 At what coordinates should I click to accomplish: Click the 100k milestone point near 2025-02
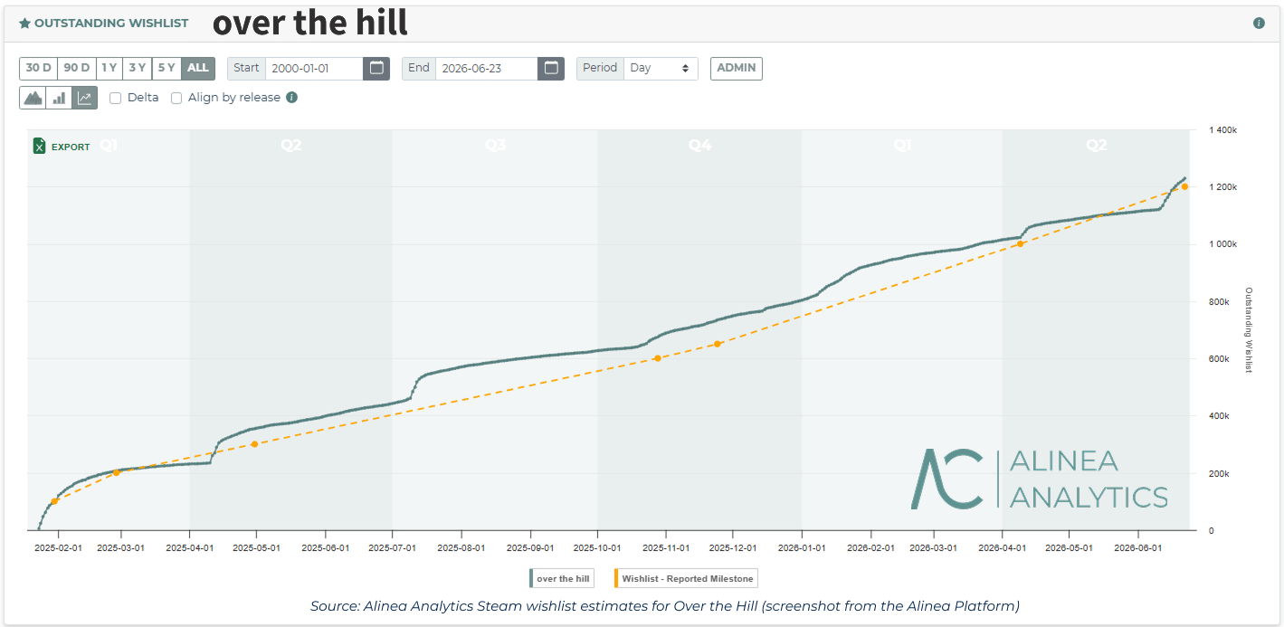coord(54,501)
